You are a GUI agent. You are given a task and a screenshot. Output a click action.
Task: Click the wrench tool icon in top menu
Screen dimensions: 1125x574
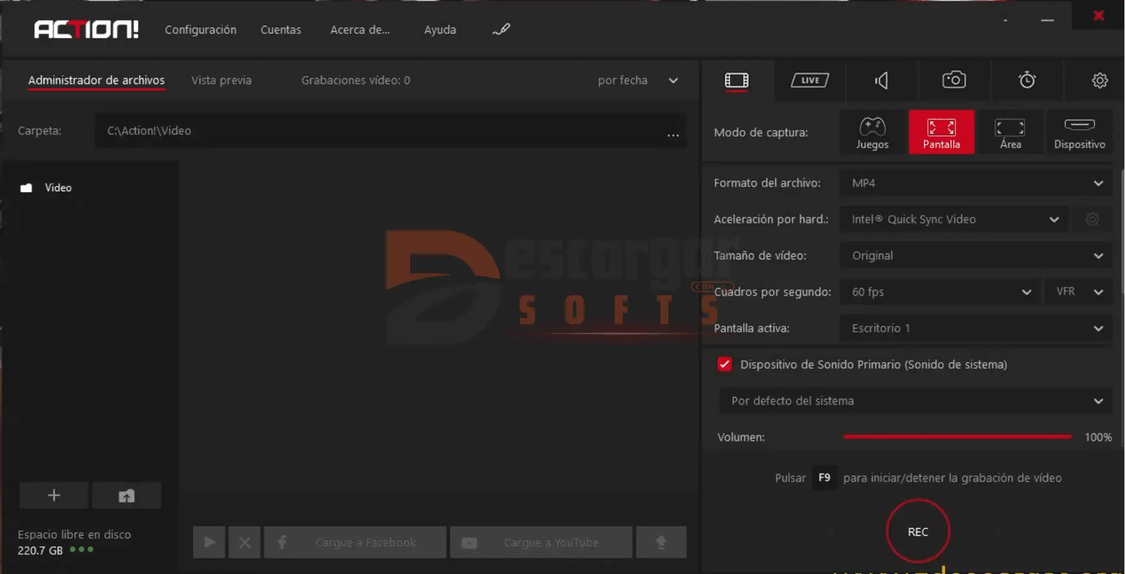point(501,29)
